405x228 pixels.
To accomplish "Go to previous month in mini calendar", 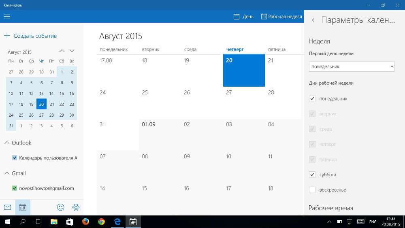I will click(x=62, y=51).
